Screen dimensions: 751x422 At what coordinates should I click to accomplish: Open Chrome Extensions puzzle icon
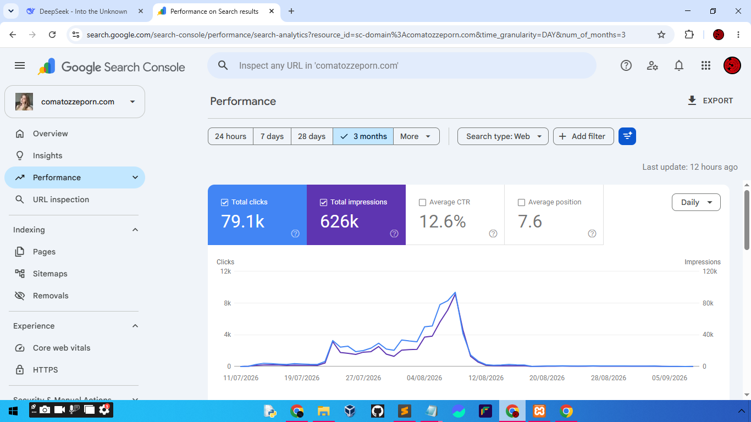689,35
